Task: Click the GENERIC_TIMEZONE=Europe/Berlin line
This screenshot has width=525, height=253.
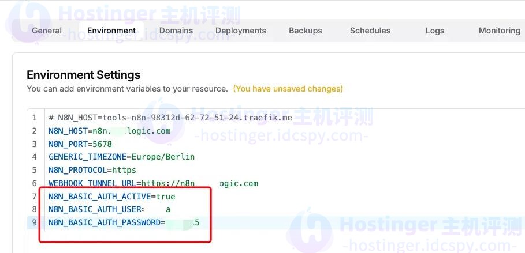Action: coord(121,157)
